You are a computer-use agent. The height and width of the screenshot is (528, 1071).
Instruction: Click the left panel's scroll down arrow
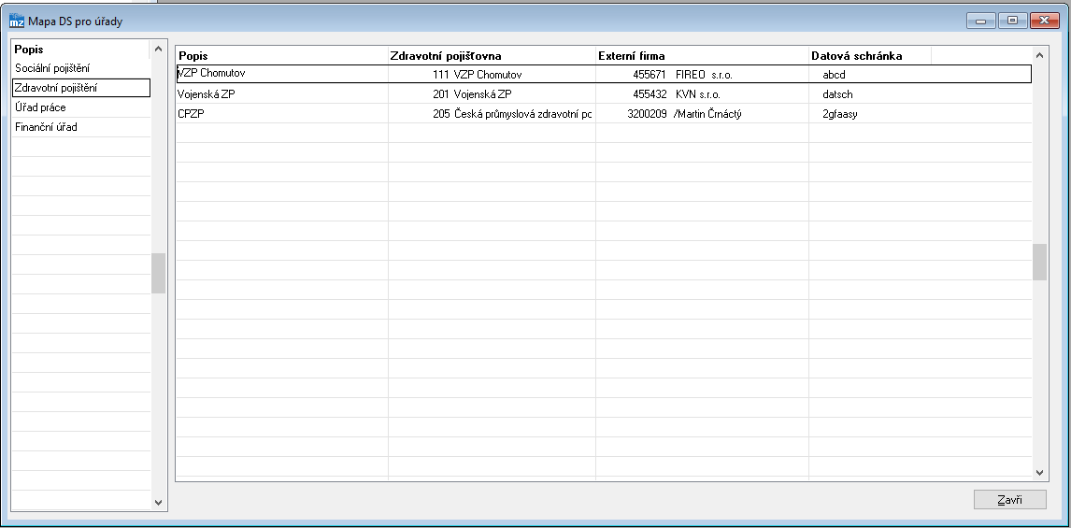pos(159,502)
